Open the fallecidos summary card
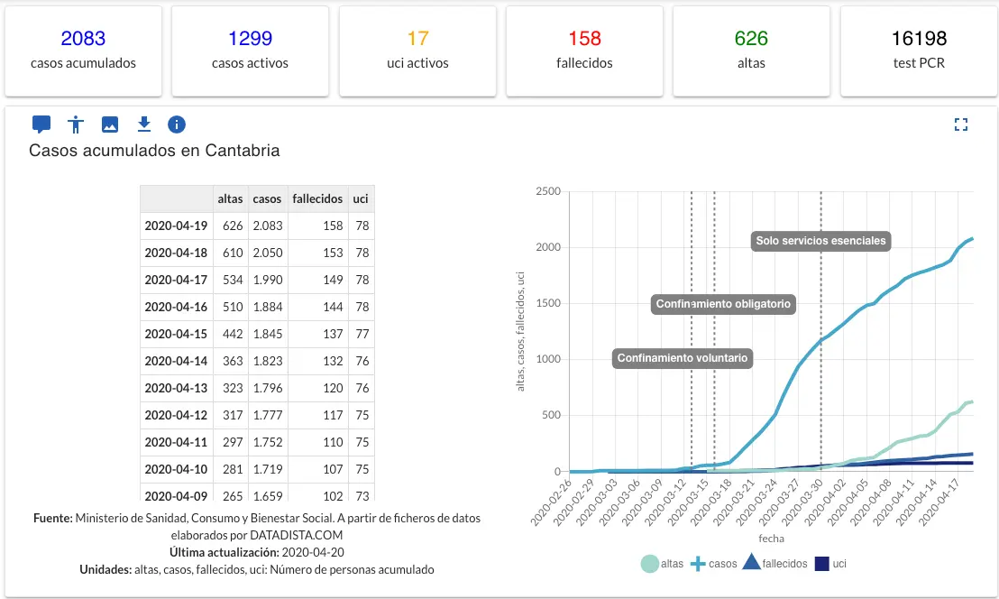Viewport: 999px width, 599px height. pos(584,51)
